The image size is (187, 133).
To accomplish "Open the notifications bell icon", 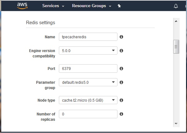I will pyautogui.click(x=176, y=6).
